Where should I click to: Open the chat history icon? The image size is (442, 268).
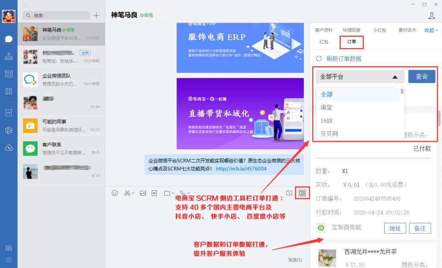pos(290,193)
